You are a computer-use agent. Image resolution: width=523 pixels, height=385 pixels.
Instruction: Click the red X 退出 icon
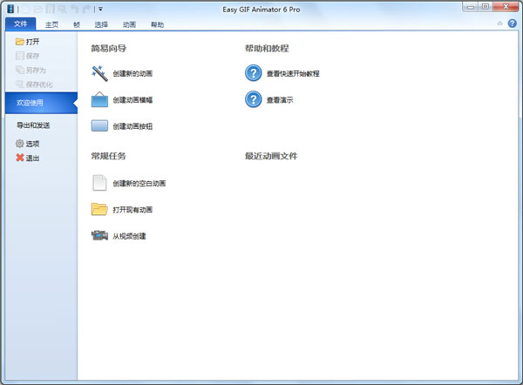pyautogui.click(x=20, y=158)
